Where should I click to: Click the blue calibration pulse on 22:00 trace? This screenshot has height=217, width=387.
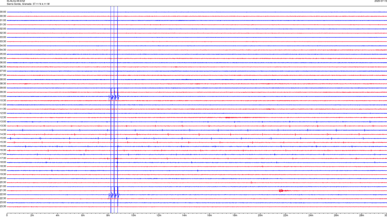pos(114,195)
